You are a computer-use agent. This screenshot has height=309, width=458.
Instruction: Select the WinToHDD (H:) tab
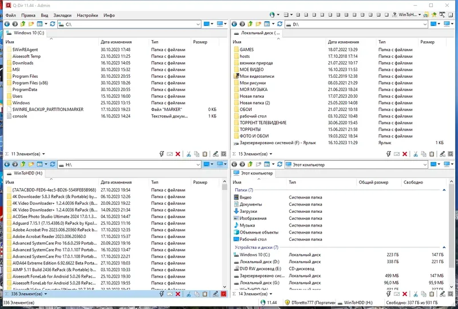[25, 173]
